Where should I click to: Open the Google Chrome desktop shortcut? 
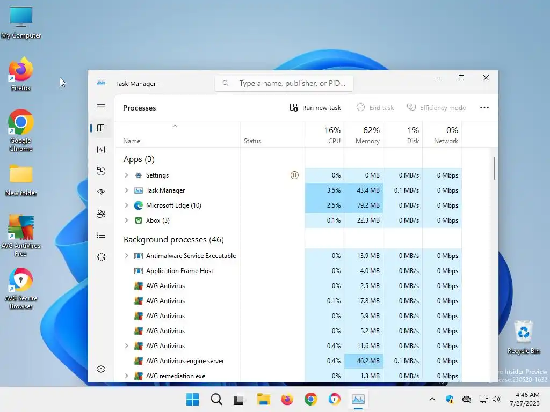(x=21, y=130)
